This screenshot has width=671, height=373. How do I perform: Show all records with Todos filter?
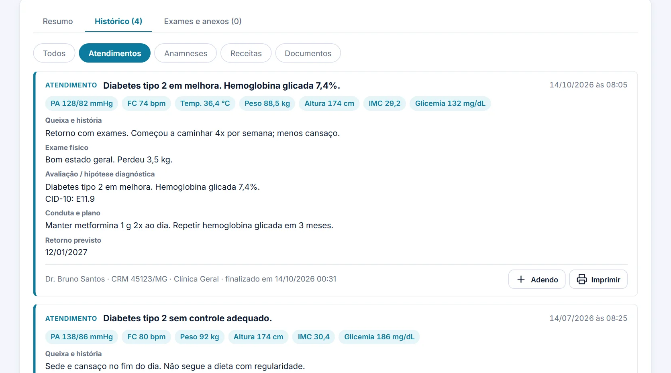coord(54,53)
